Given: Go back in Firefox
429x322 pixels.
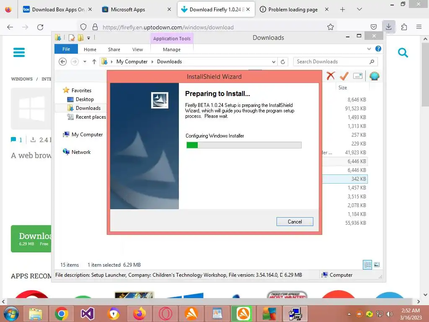Looking at the screenshot, I should (x=10, y=27).
